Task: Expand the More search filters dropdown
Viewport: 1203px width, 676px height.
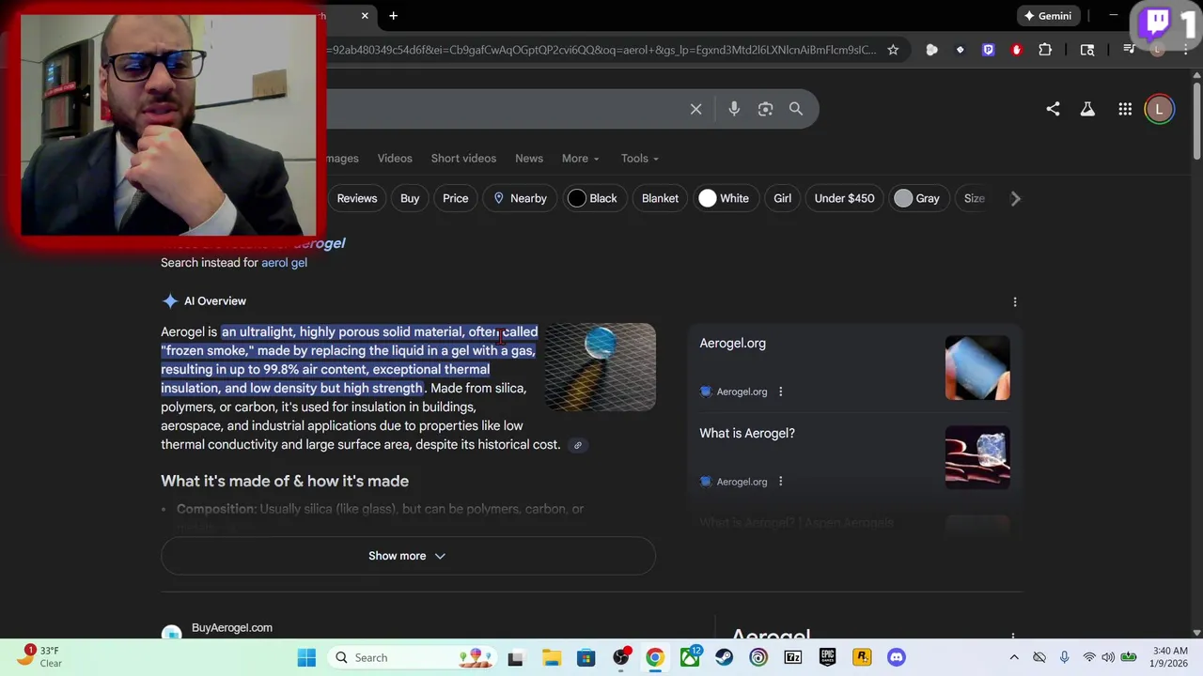Action: 580,158
